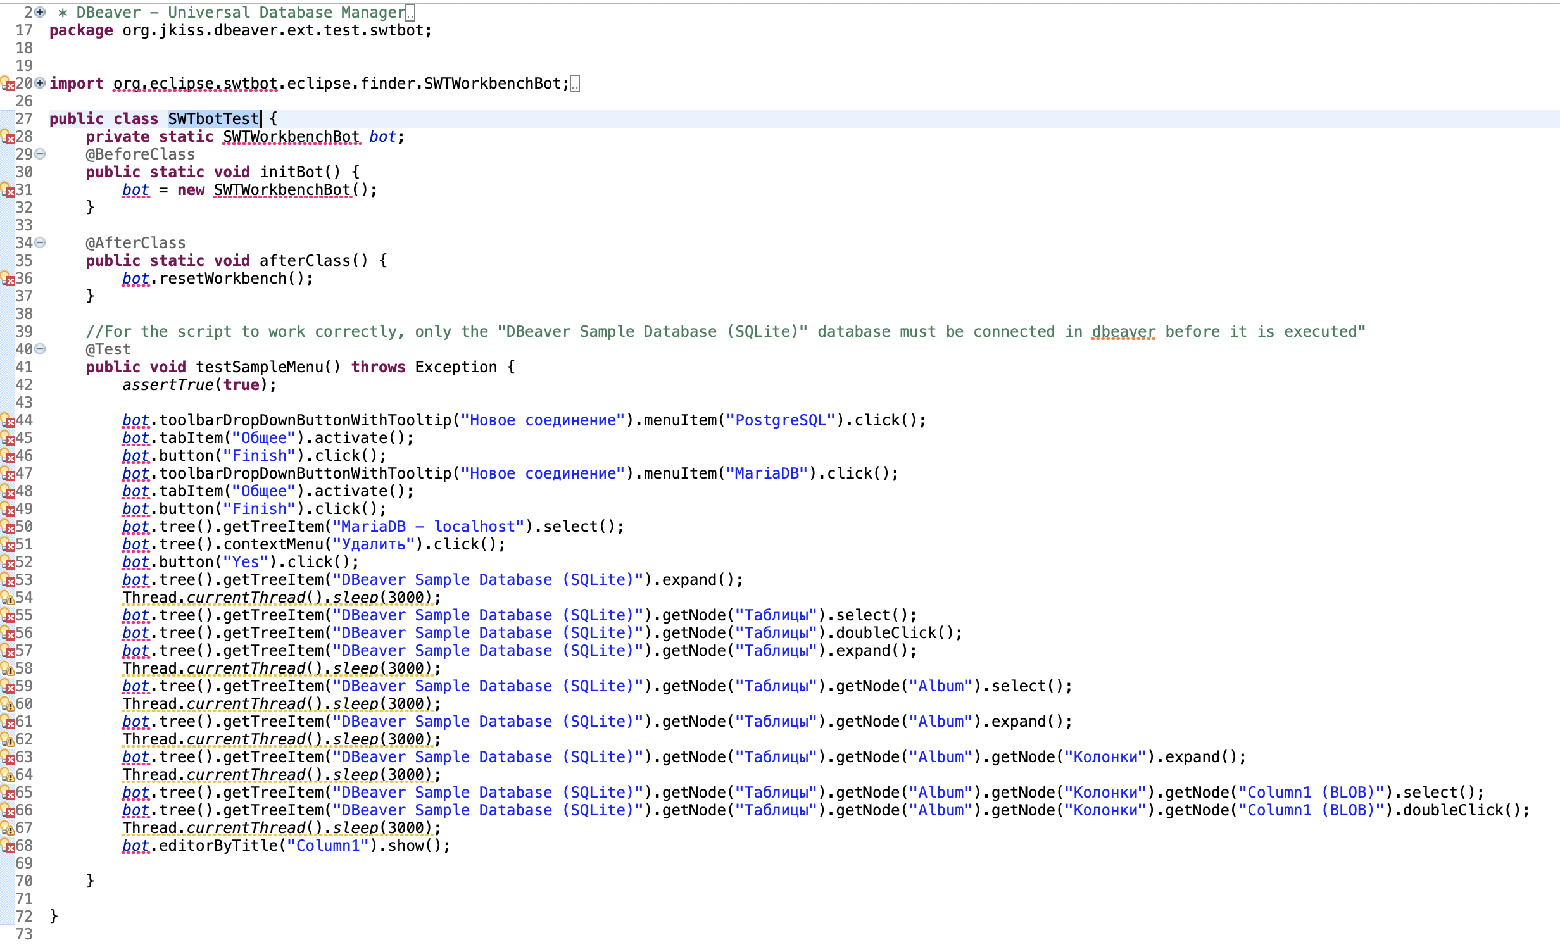This screenshot has width=1560, height=947.
Task: Expand the folded license comment at line 2
Action: pyautogui.click(x=40, y=12)
